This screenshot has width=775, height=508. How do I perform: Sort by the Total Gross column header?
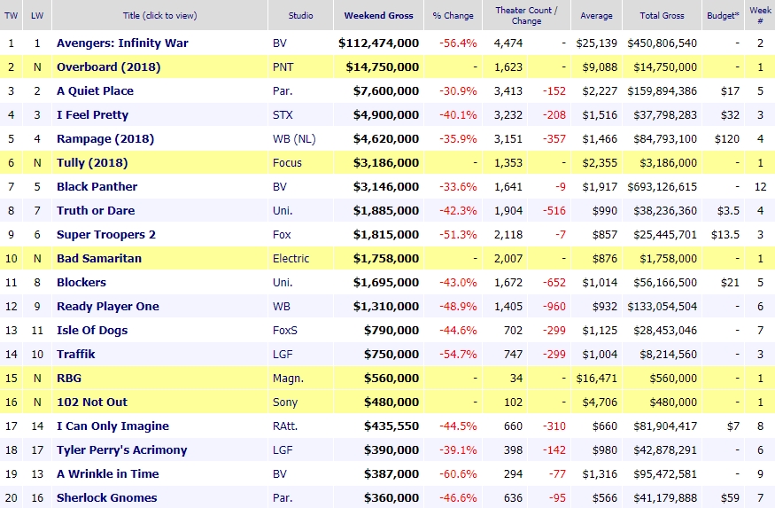tap(662, 15)
